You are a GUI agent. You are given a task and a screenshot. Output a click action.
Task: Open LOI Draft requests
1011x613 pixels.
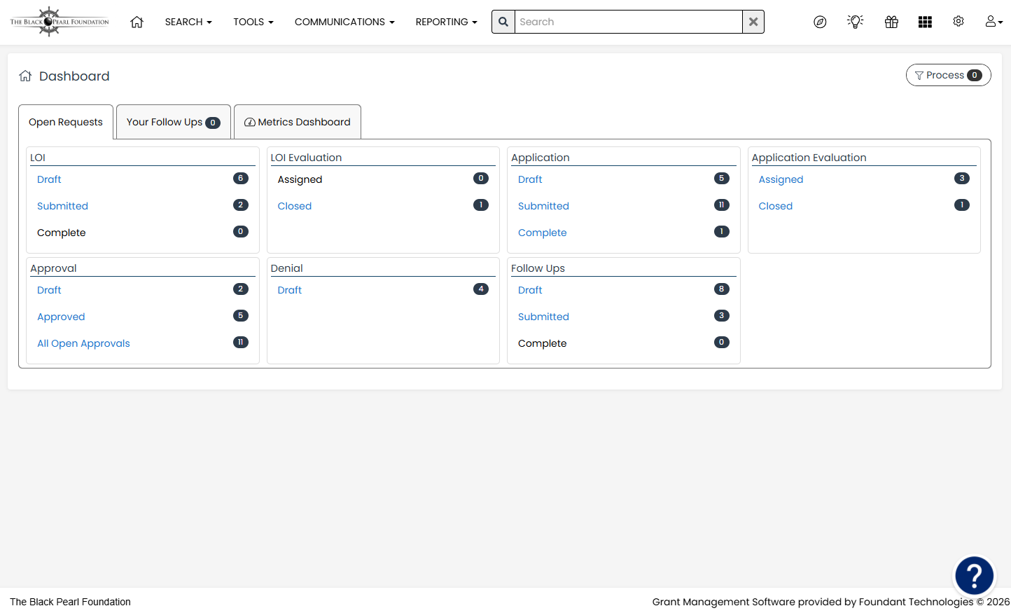[49, 179]
